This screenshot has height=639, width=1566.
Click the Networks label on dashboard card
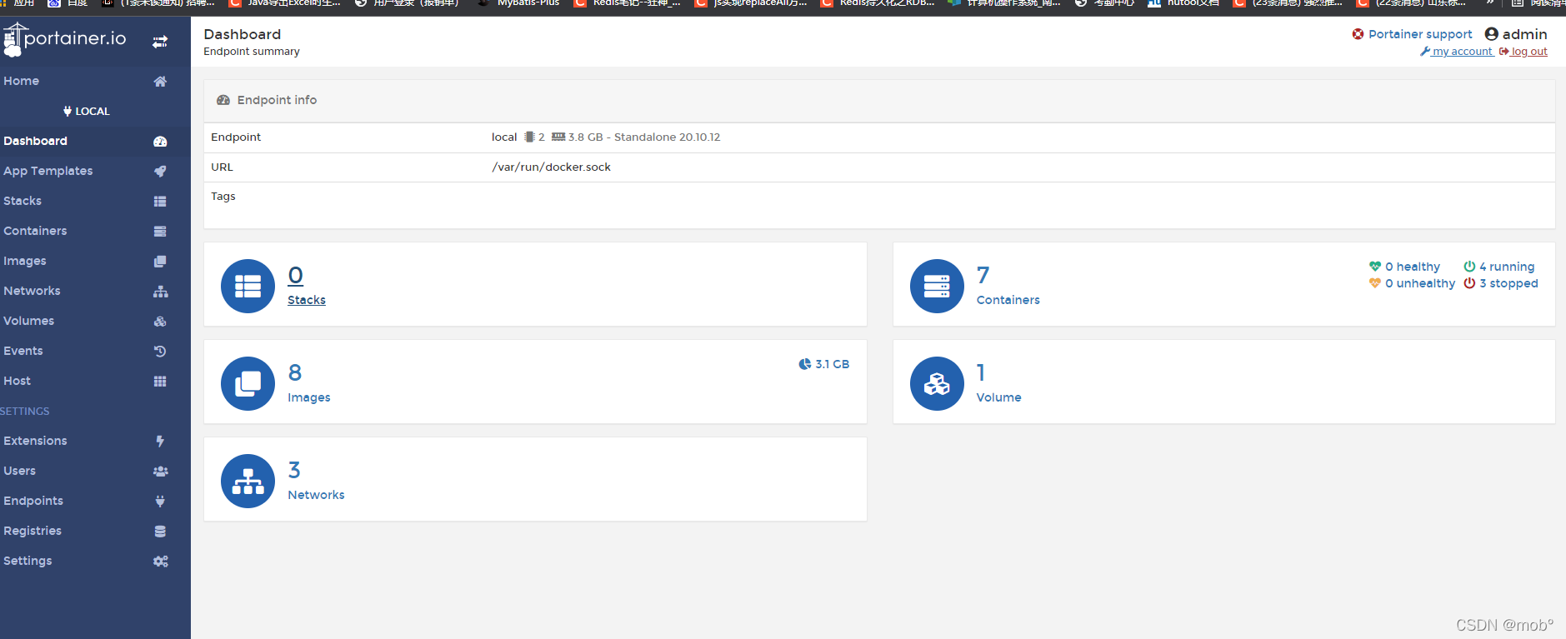[316, 495]
